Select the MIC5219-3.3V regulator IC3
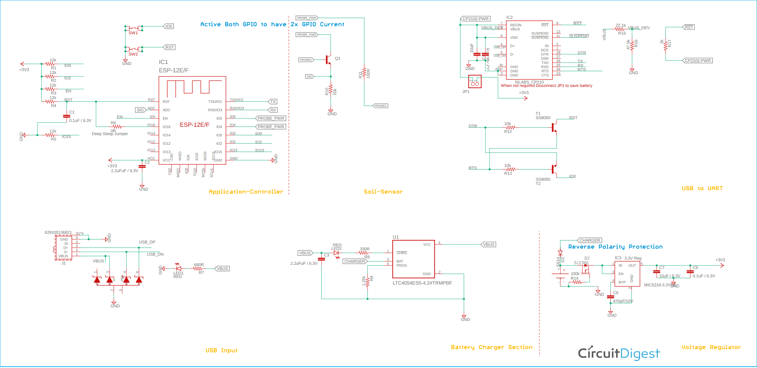The height and width of the screenshot is (368, 757). (x=627, y=273)
